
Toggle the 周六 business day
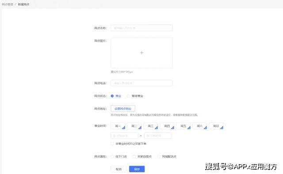tap(200, 126)
